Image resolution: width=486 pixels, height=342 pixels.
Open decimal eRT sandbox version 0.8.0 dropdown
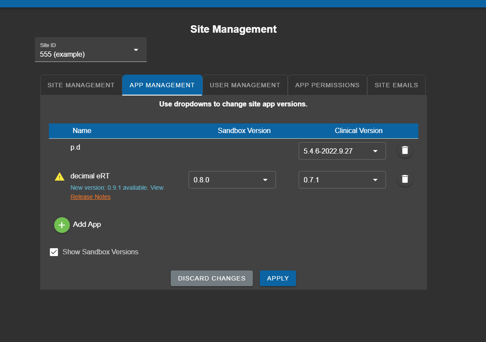point(232,180)
